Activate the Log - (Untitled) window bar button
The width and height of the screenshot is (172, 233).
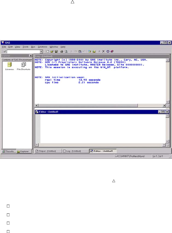[75, 151]
